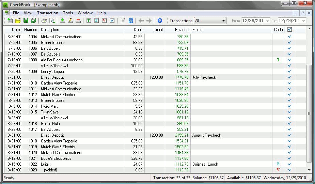Click the gray right arrow toolbar button
The width and height of the screenshot is (315, 184).
[x=149, y=20]
